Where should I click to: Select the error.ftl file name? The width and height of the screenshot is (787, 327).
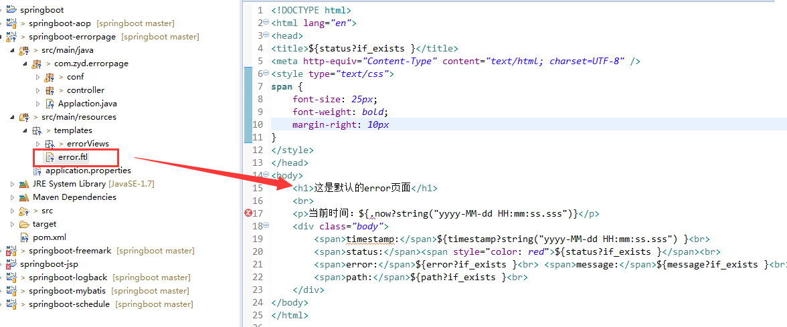(73, 157)
